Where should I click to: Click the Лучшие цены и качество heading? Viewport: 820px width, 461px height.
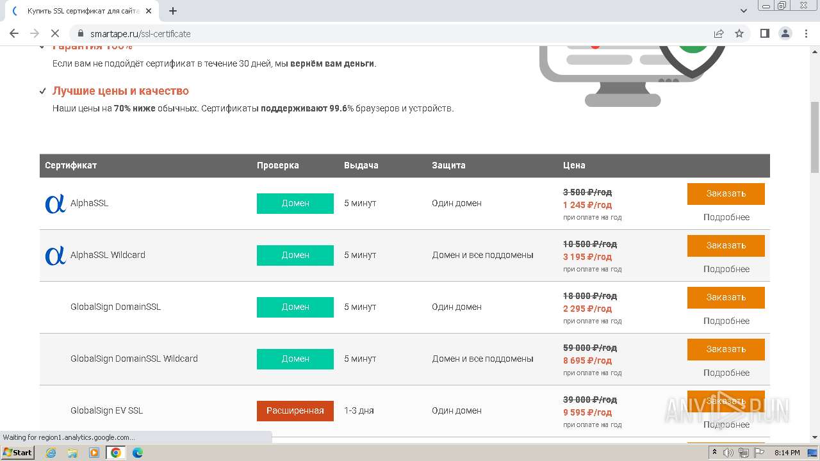[120, 91]
